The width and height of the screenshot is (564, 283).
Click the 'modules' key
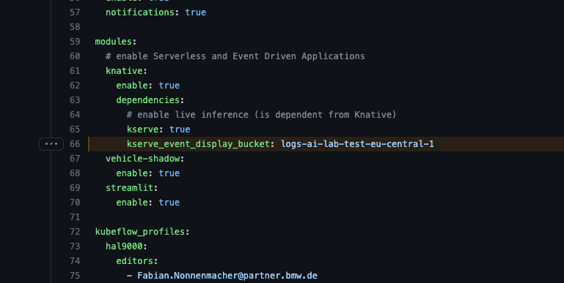click(x=113, y=42)
